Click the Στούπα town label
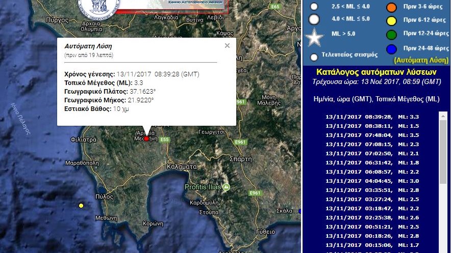Image resolution: width=451 pixels, height=253 pixels. pos(209,213)
